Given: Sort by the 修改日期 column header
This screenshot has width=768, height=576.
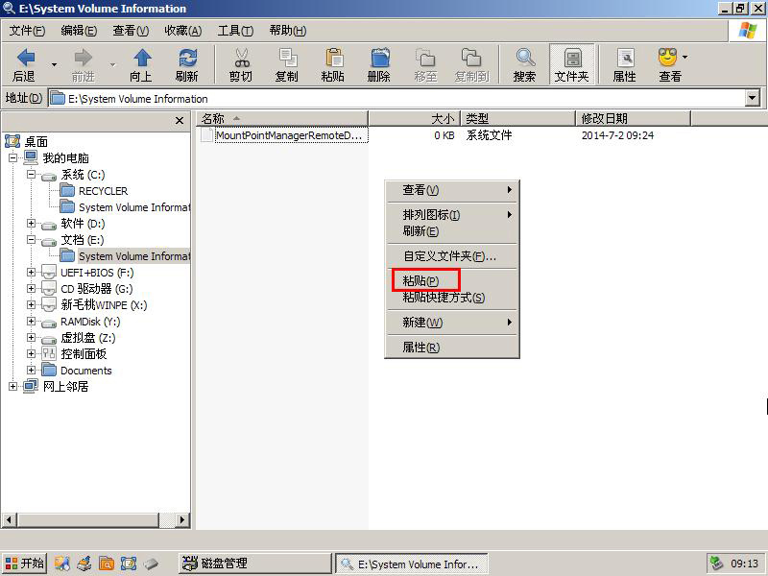Looking at the screenshot, I should pyautogui.click(x=633, y=118).
